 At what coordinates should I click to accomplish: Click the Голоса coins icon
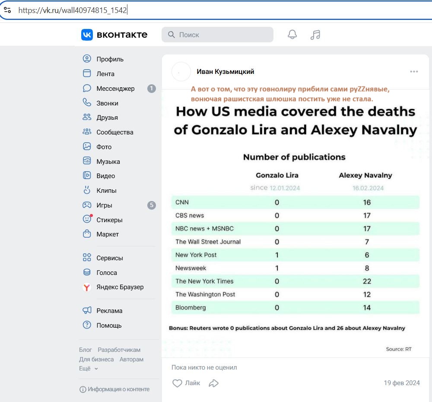point(87,272)
